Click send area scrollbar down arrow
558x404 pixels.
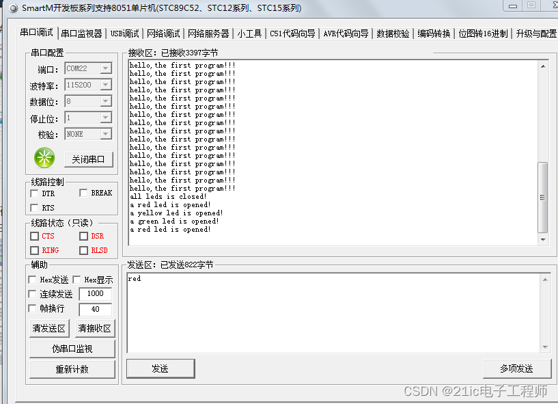point(545,347)
